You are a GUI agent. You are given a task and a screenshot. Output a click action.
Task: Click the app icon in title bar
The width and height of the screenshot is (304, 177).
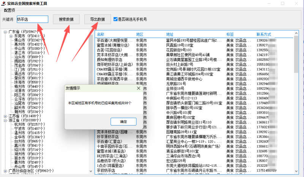click(4, 3)
